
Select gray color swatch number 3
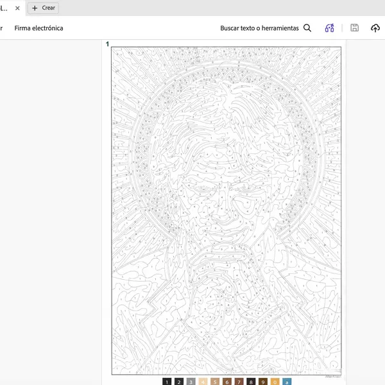tap(191, 382)
